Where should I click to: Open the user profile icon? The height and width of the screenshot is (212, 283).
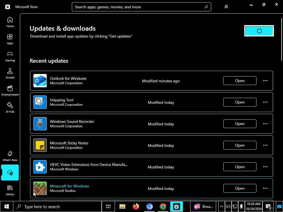tap(226, 7)
